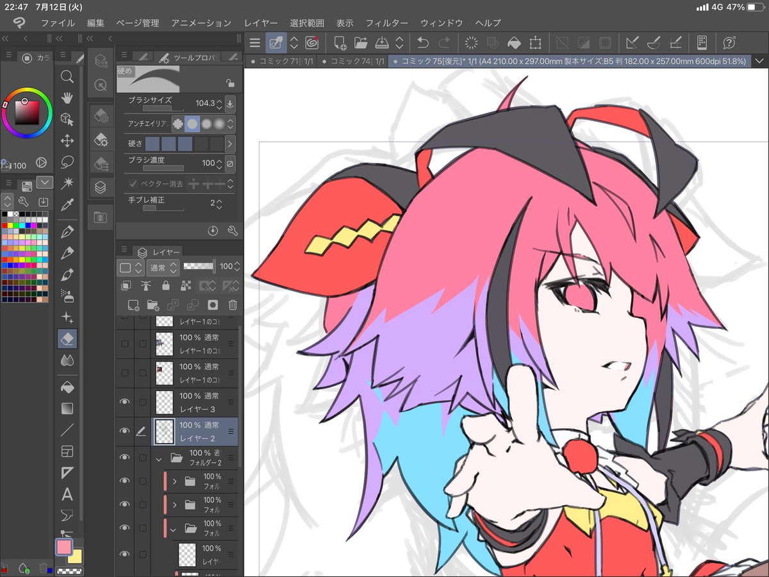769x577 pixels.
Task: Reset tool settings to initial icon
Action: 214,230
